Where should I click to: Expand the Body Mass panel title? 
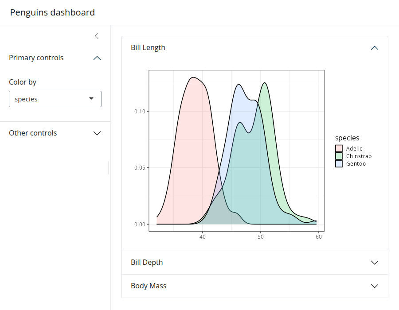tap(149, 286)
